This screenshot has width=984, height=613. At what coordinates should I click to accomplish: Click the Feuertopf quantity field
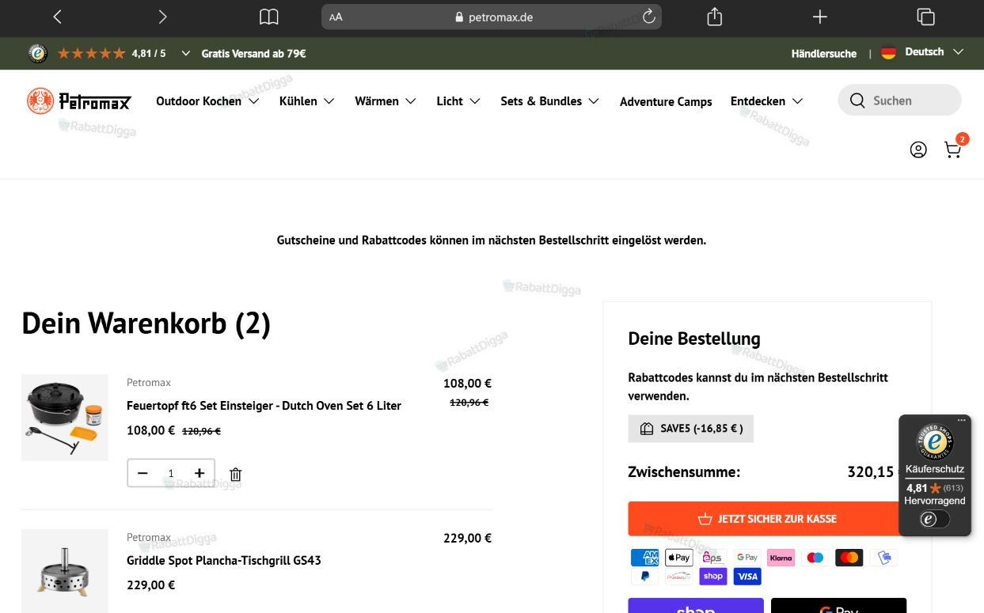pos(171,473)
